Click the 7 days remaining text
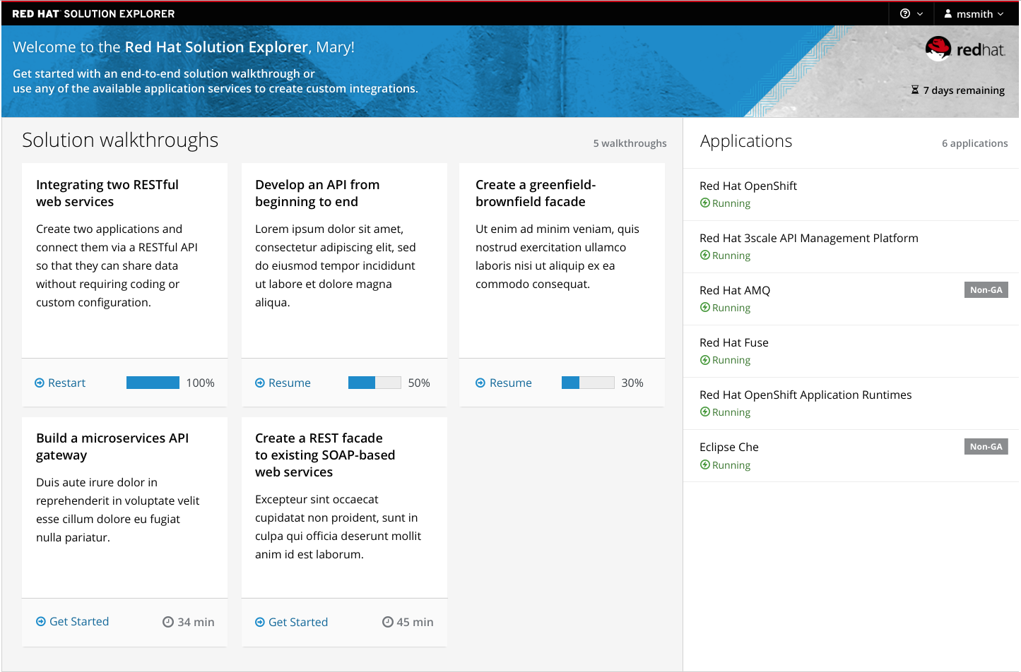The height and width of the screenshot is (672, 1021). 964,90
